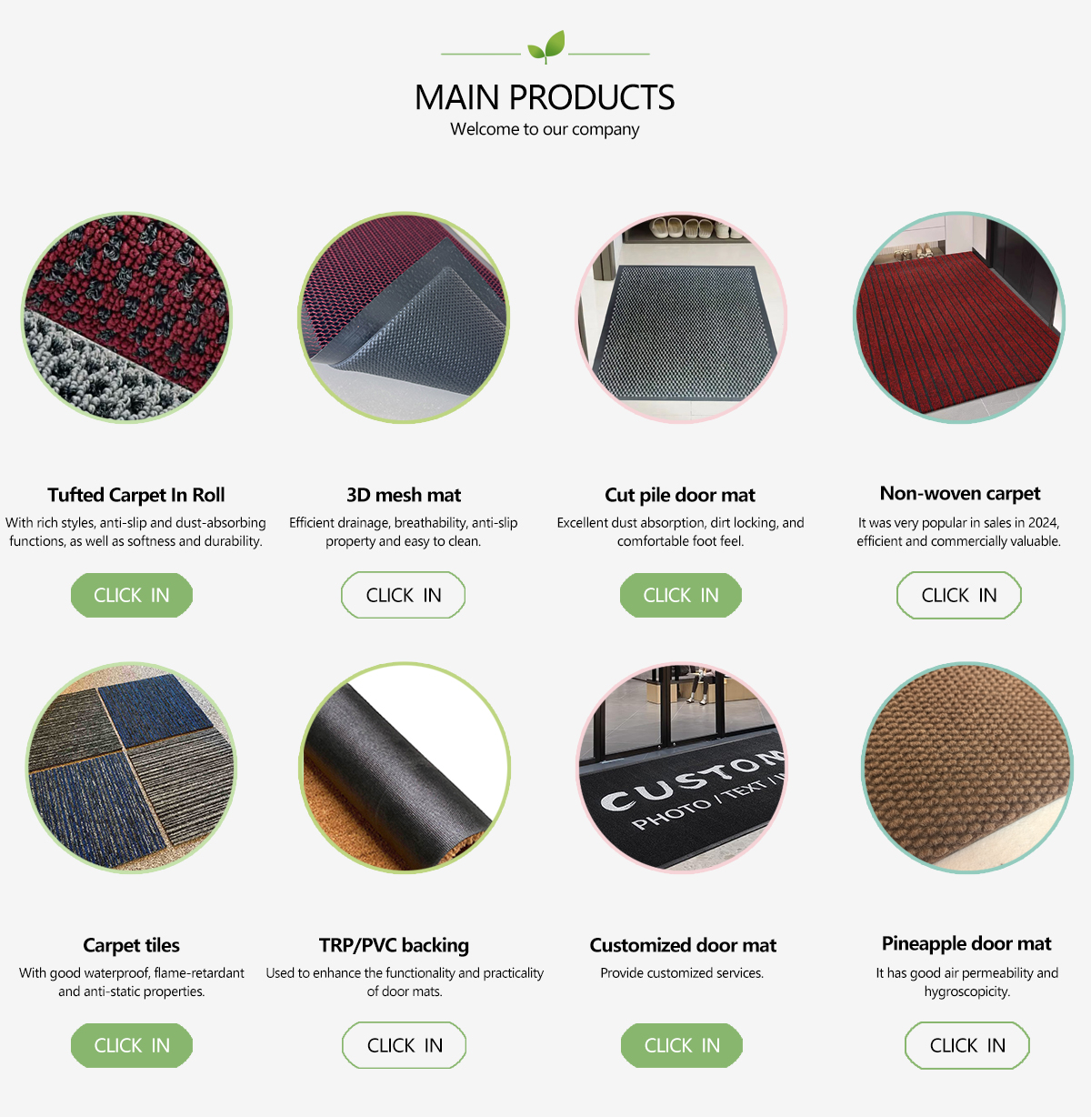Click CLICK IN below 3D mesh mat

404,595
